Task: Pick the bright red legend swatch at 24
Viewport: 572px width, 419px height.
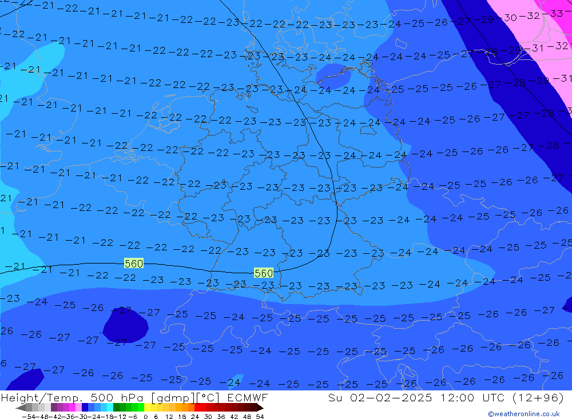Action: tap(197, 408)
